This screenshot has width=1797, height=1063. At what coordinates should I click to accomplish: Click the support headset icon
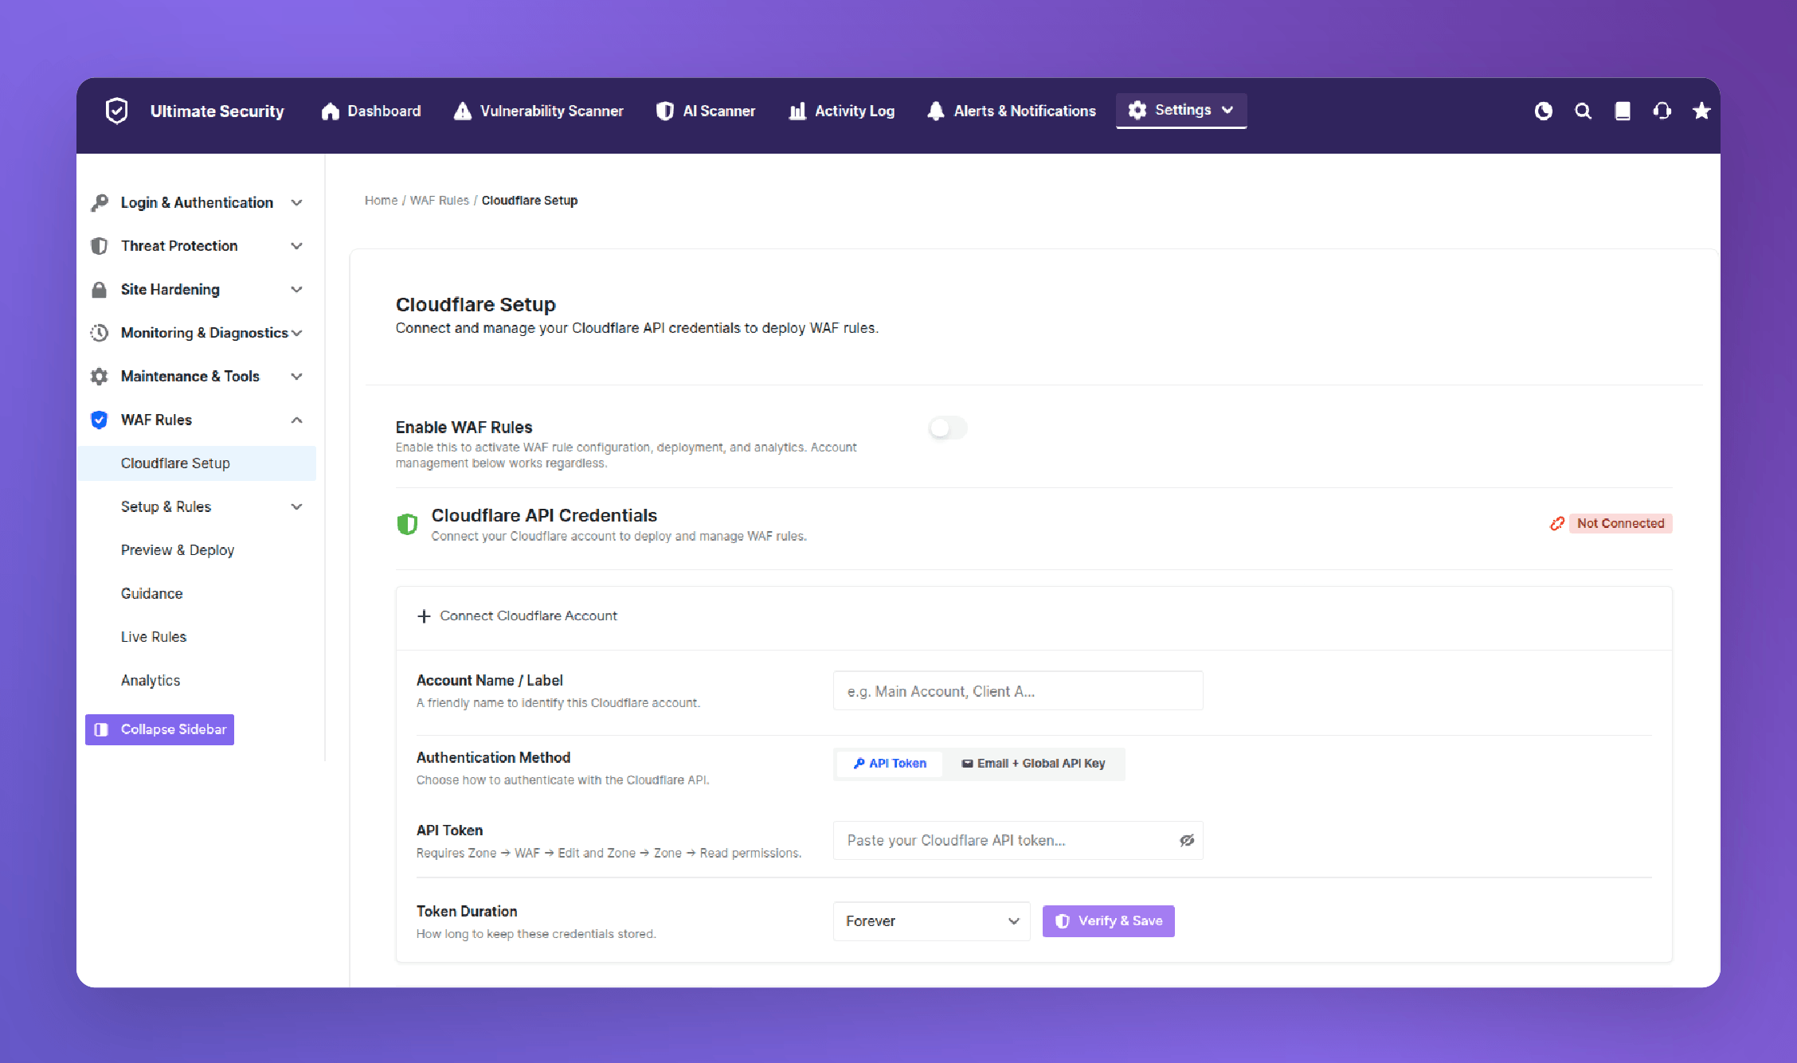point(1662,111)
